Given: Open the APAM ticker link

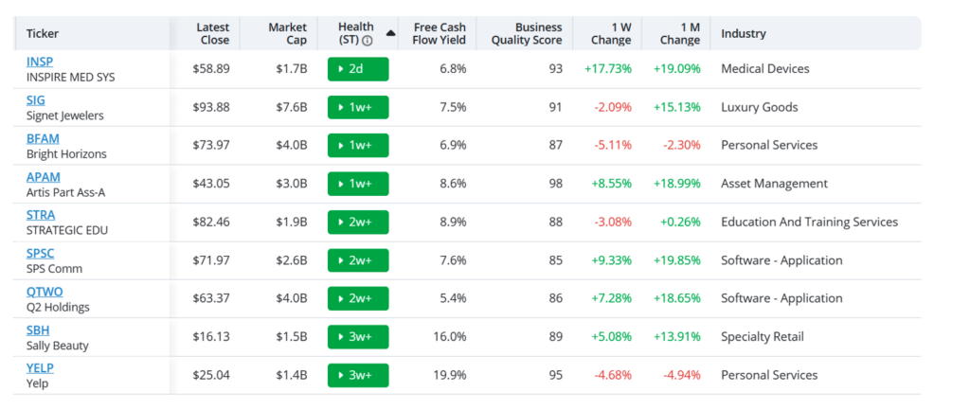Looking at the screenshot, I should click(x=44, y=177).
